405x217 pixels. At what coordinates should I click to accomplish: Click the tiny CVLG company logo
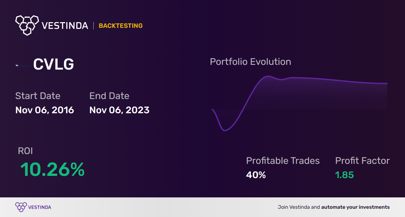point(22,65)
